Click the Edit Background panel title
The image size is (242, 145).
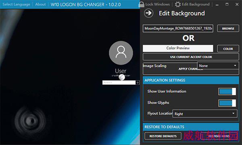182,13
